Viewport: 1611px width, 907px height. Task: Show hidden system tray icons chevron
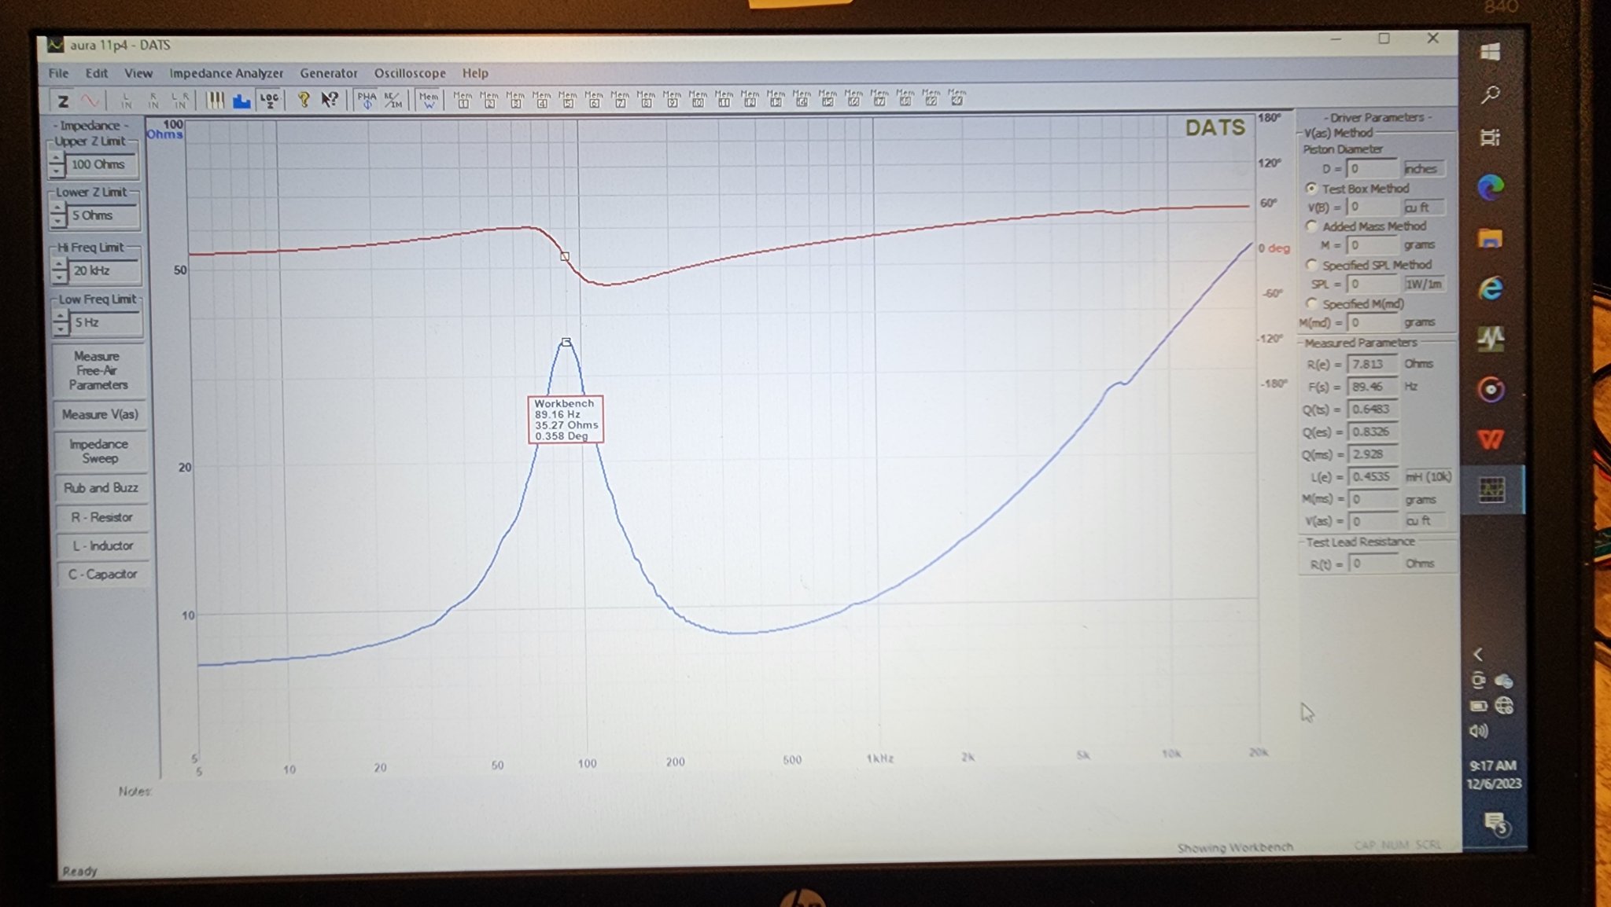[1478, 654]
